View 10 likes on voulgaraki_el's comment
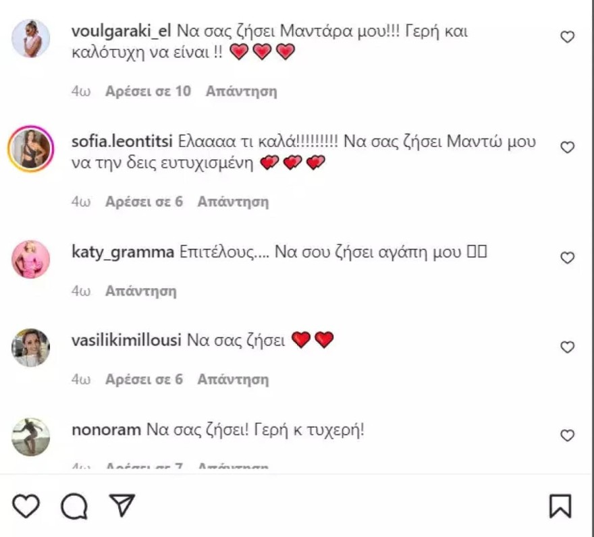Screen dimensions: 594x537 [148, 91]
